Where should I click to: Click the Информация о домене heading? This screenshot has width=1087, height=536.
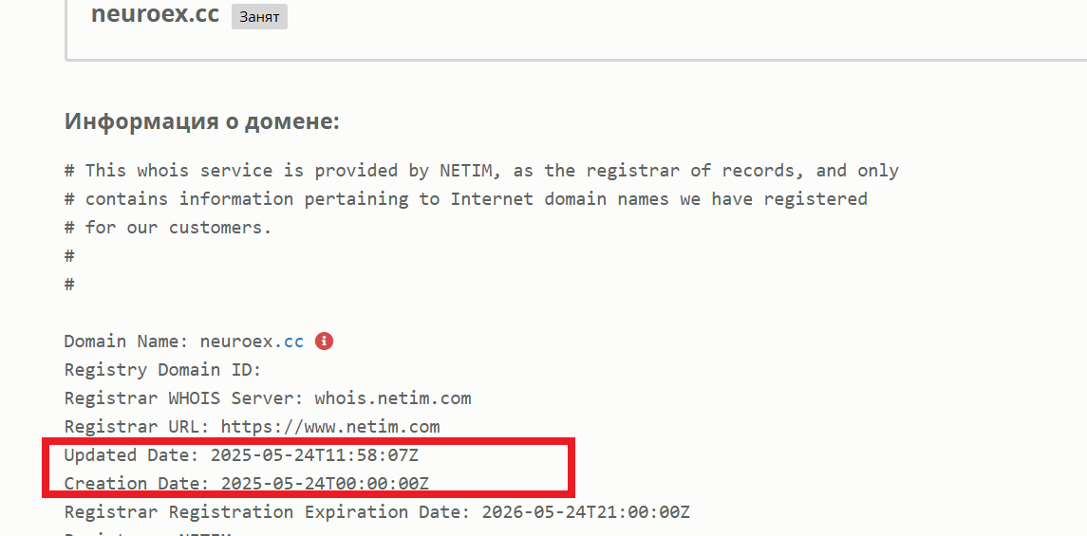[x=201, y=121]
